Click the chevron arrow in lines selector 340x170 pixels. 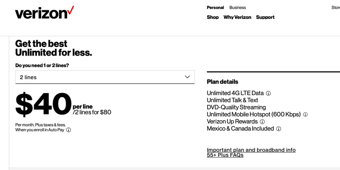(x=187, y=77)
